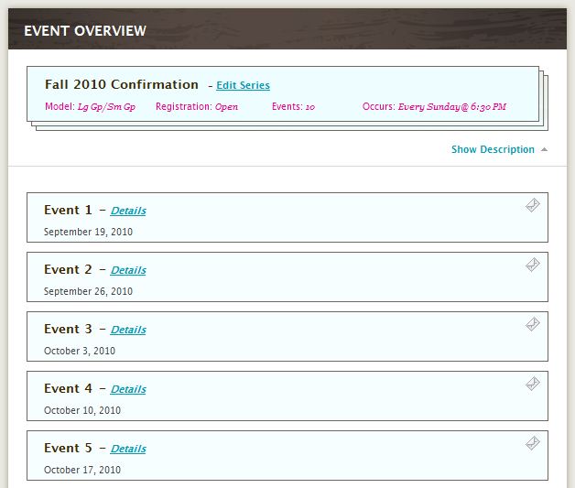Click the envelope icon on Event 2
575x488 pixels.
(x=533, y=266)
